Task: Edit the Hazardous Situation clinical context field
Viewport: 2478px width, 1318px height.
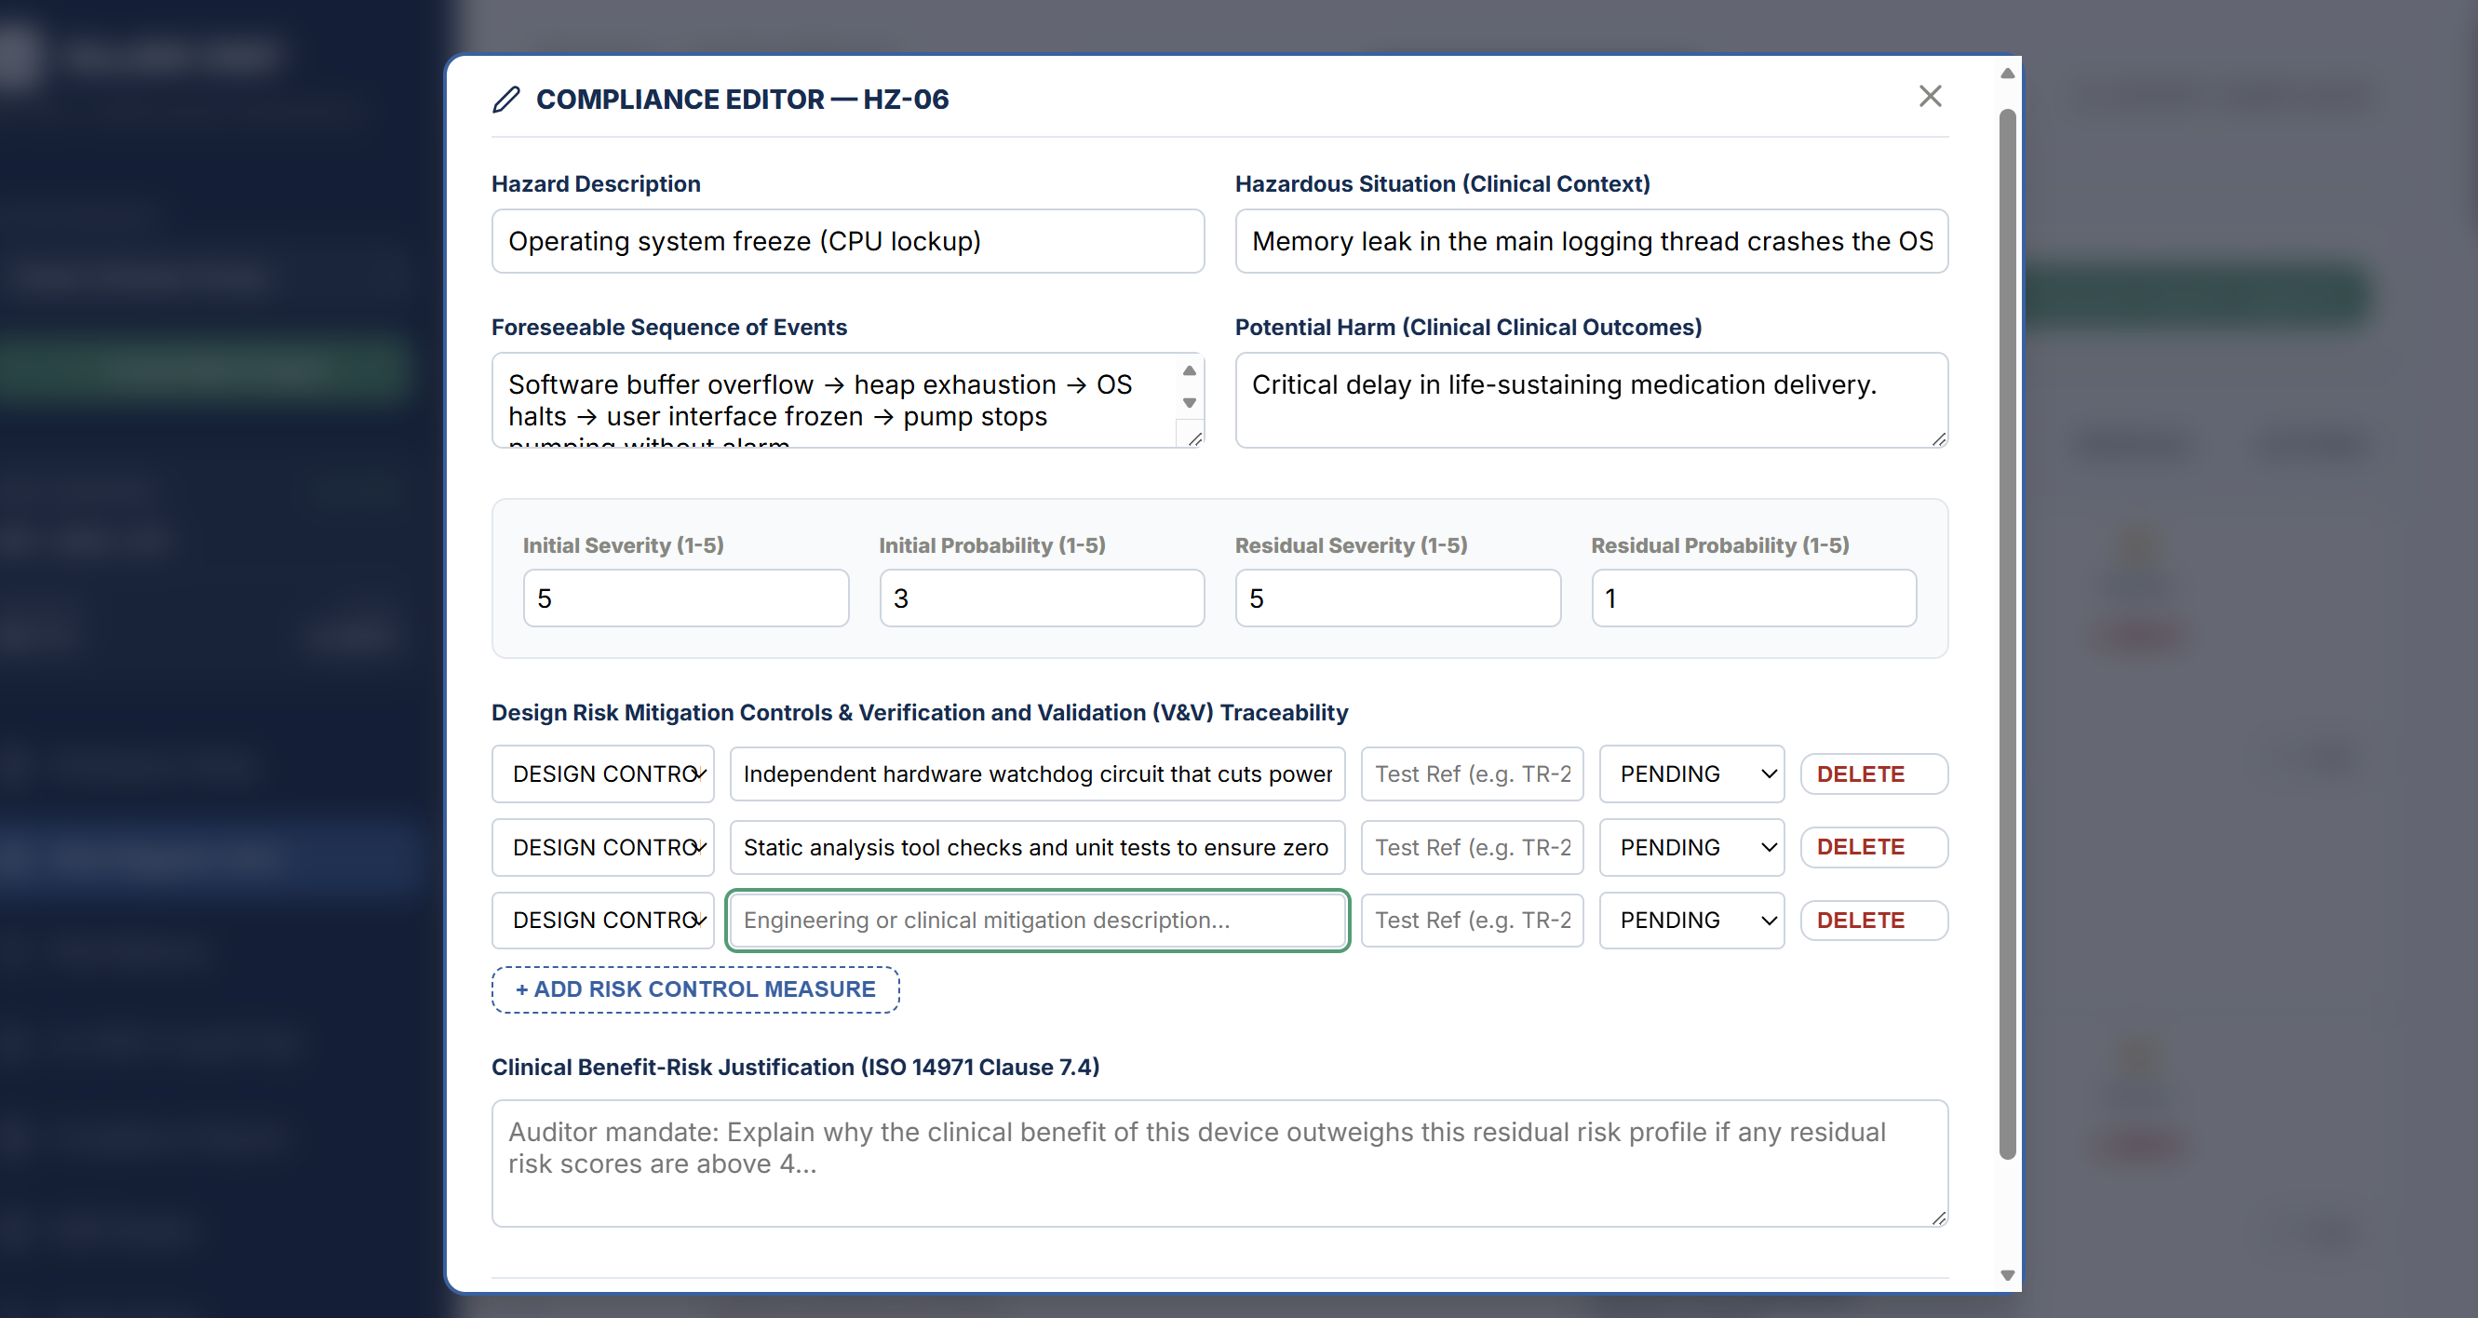Action: (1591, 241)
